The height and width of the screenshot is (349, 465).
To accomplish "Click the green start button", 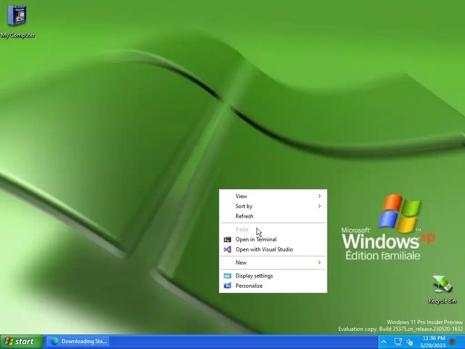I will pyautogui.click(x=21, y=342).
